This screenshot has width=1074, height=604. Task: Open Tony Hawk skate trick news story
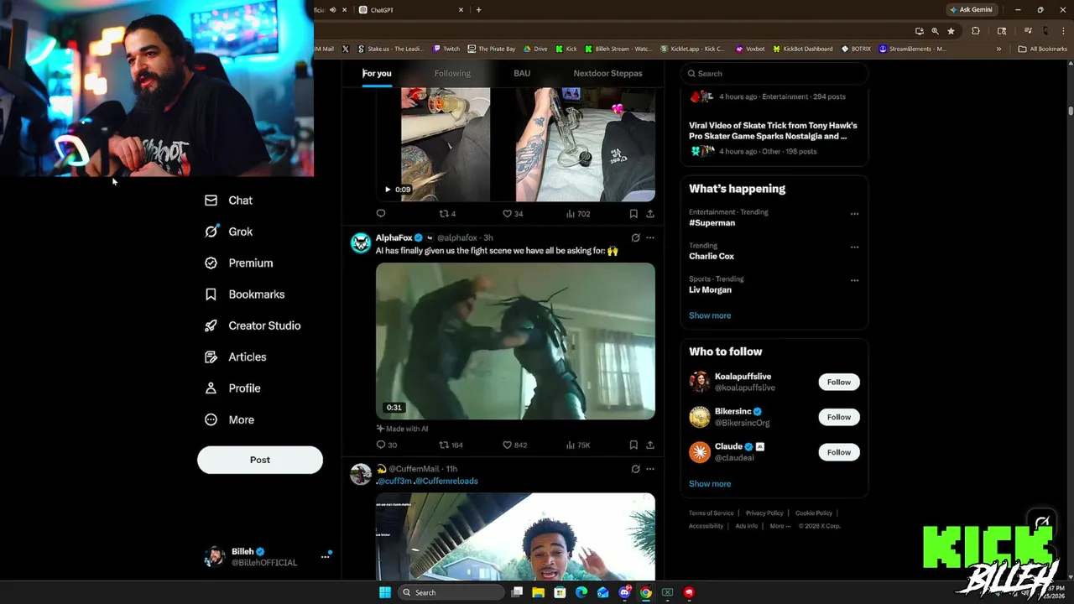(x=773, y=131)
